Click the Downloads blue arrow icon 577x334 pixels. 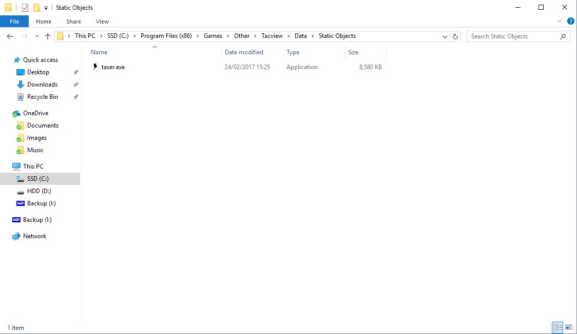20,85
